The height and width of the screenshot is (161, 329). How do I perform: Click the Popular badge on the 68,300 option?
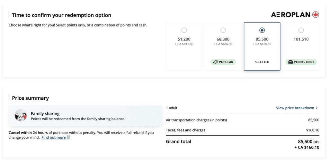223,62
